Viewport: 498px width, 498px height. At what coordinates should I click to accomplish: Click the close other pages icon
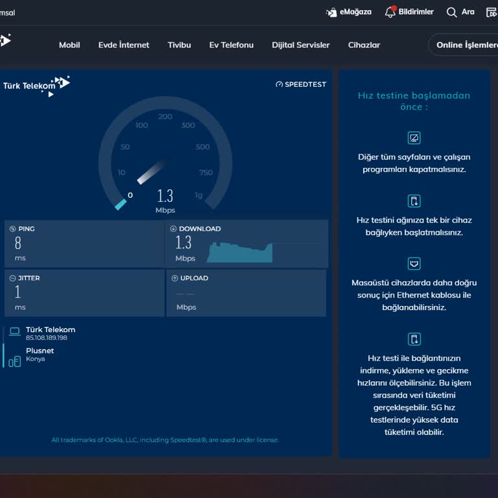click(x=414, y=138)
